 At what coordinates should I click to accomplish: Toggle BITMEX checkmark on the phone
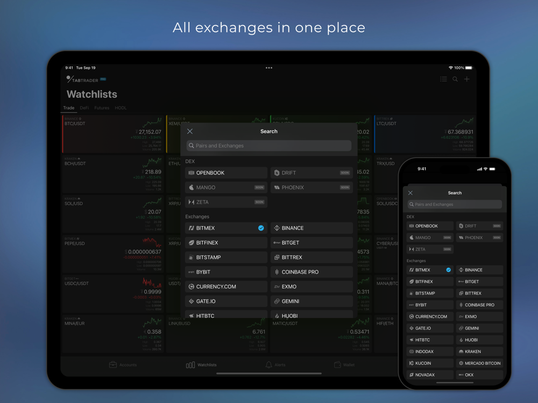tap(449, 270)
